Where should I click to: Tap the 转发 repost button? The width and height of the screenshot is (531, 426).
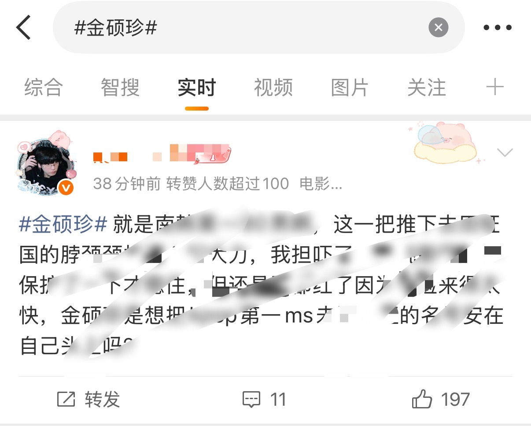tap(88, 399)
